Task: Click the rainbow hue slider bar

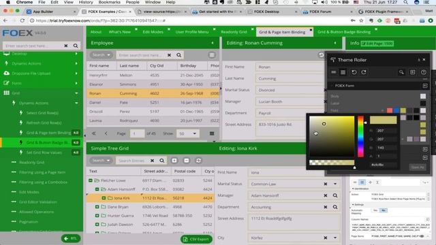Action: pos(360,136)
